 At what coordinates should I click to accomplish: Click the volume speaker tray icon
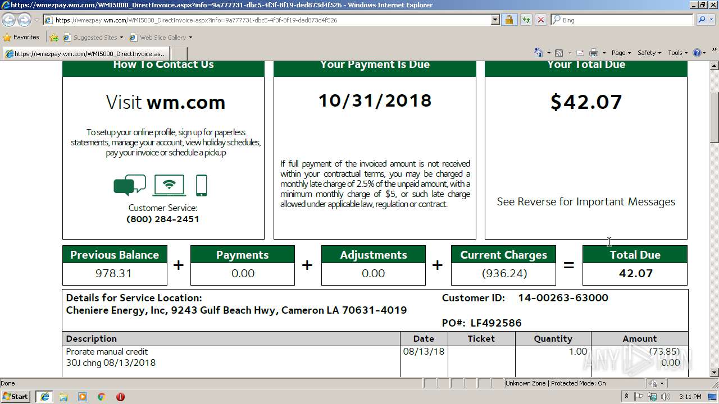[x=667, y=397]
